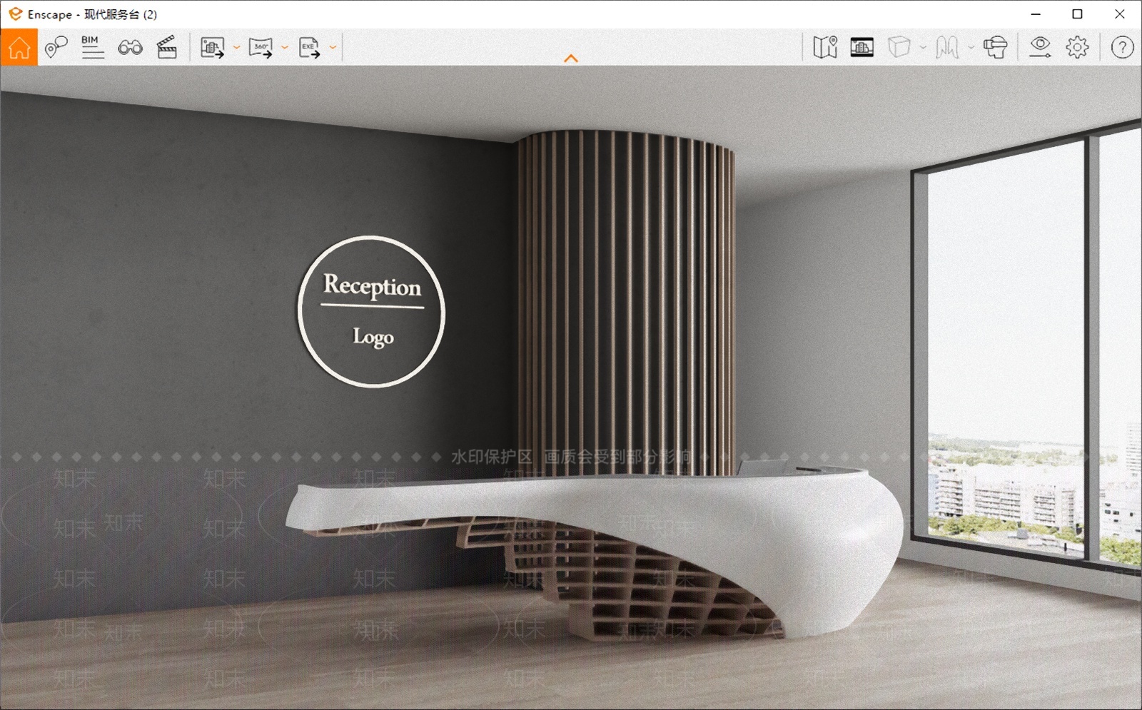This screenshot has height=710, width=1142.
Task: Open View Management binoculars icon
Action: tap(130, 48)
